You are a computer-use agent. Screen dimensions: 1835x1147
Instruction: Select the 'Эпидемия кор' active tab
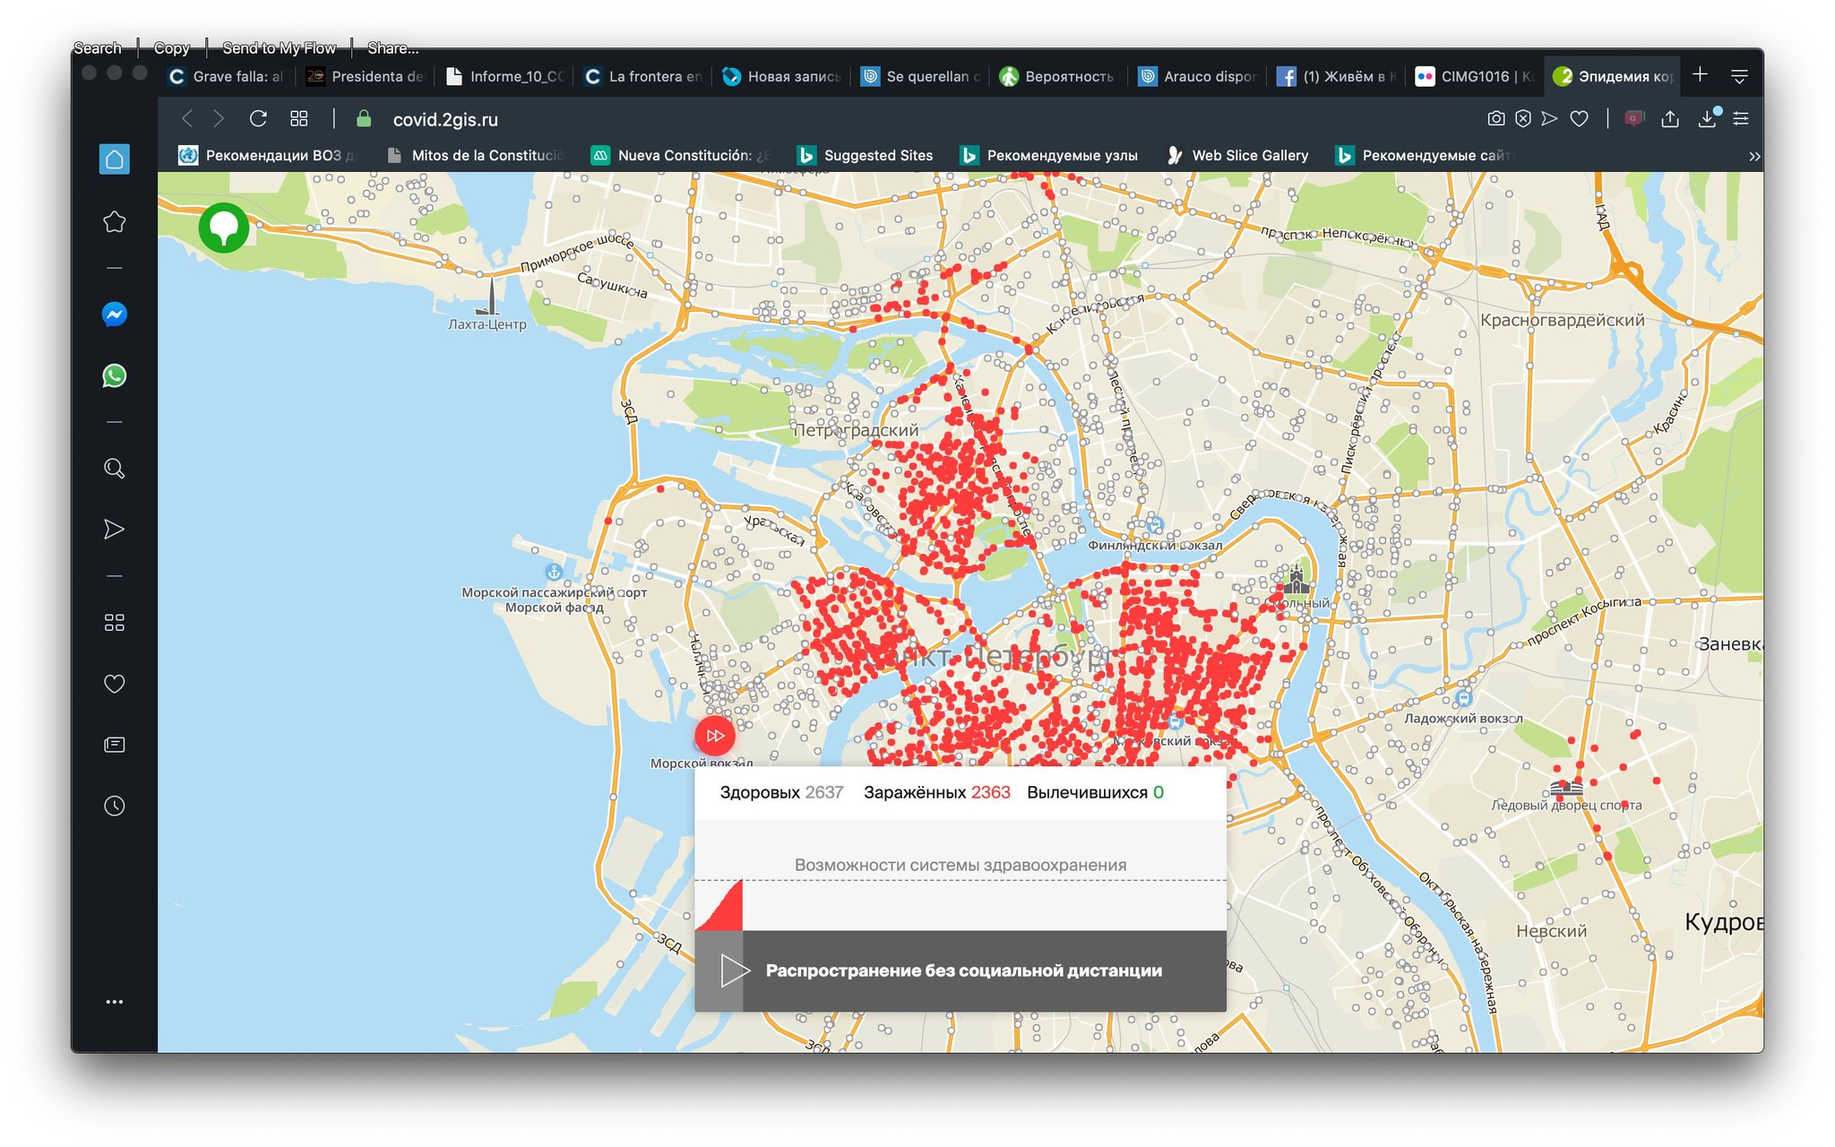(1613, 76)
